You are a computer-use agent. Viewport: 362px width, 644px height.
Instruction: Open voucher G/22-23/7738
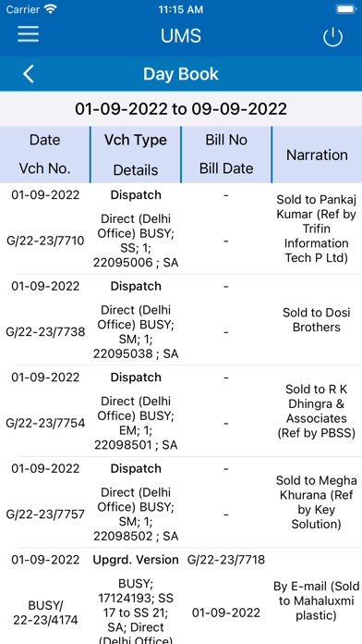(45, 332)
